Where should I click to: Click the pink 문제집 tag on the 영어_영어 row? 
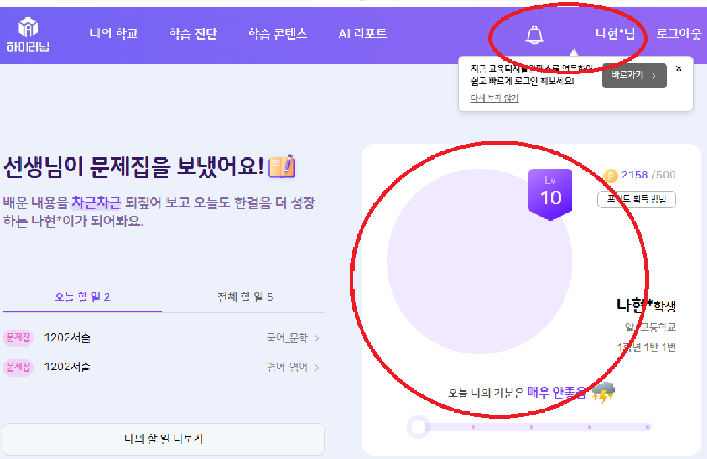[x=18, y=367]
